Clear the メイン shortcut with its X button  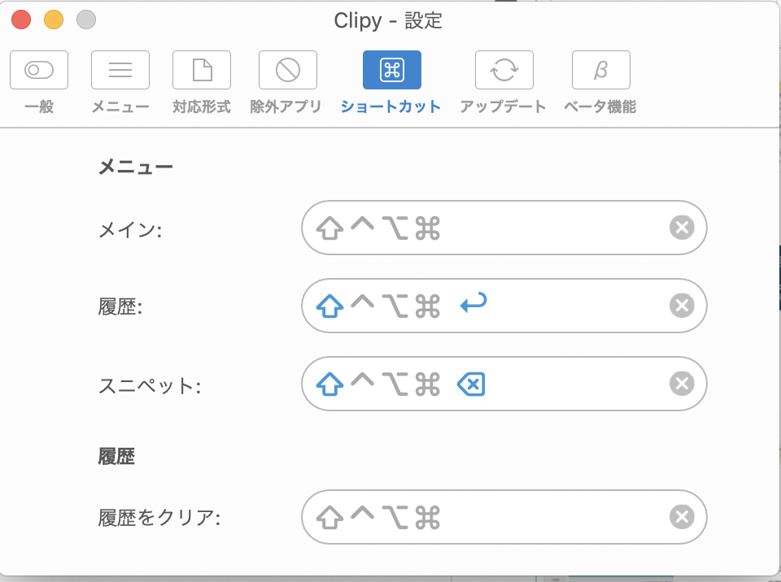point(682,228)
